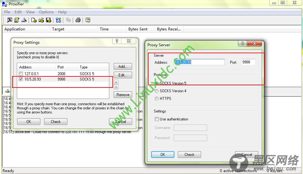The width and height of the screenshot is (303, 174).
Task: Click the Proxy Settings dialog help button
Action: tap(117, 41)
